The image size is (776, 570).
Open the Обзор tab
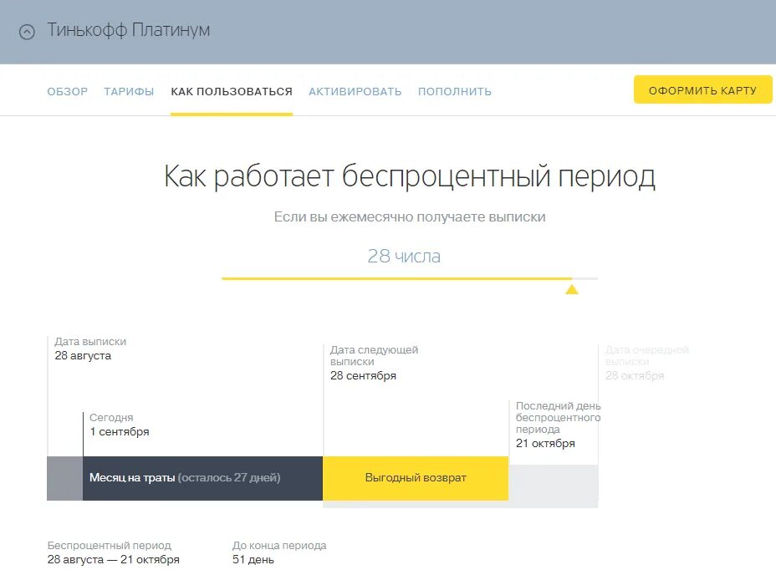67,92
